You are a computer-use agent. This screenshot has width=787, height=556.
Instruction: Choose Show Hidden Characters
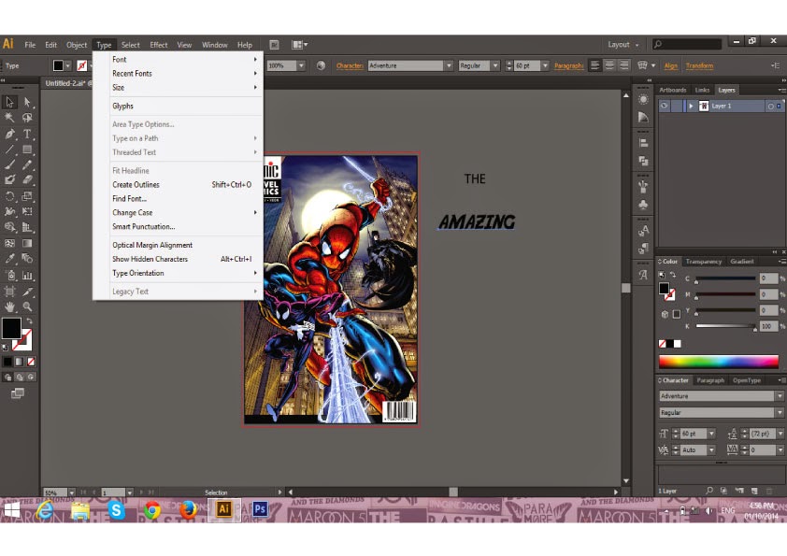[x=185, y=259]
